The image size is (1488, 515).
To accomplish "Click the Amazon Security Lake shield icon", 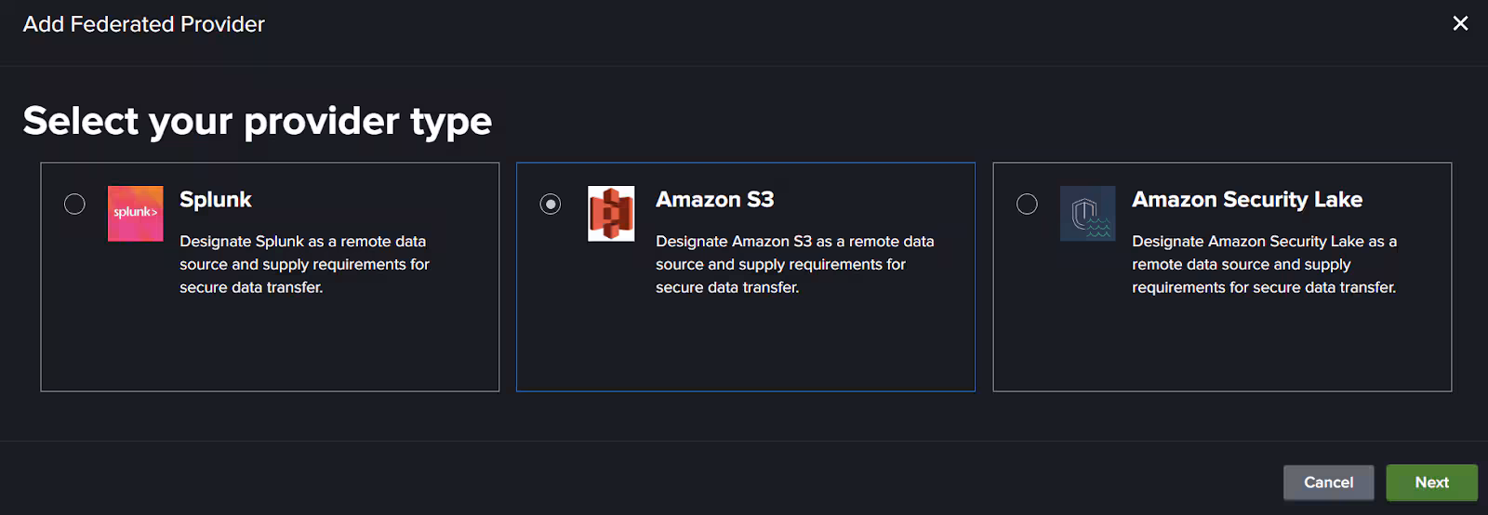I will click(x=1087, y=213).
